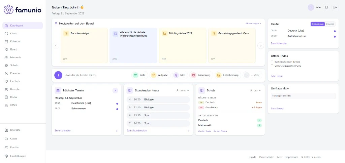345x163 pixels.
Task: Open Alle Todos link
Action: [277, 76]
